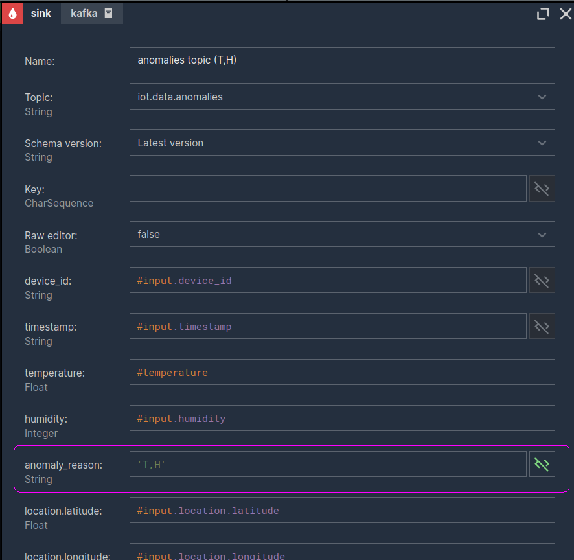Click the temperature label

54,373
